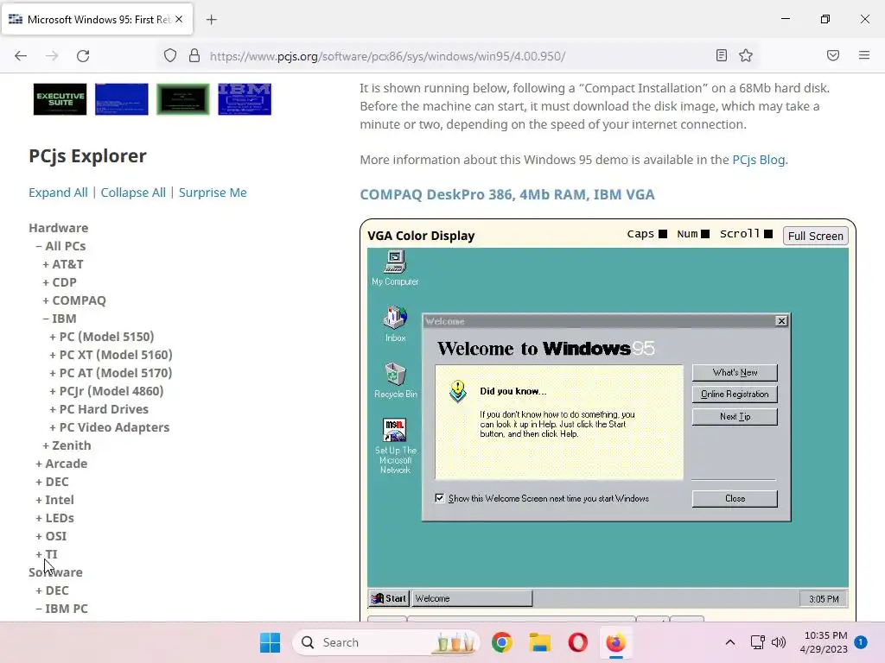Expand the CDP tree node

(60, 282)
